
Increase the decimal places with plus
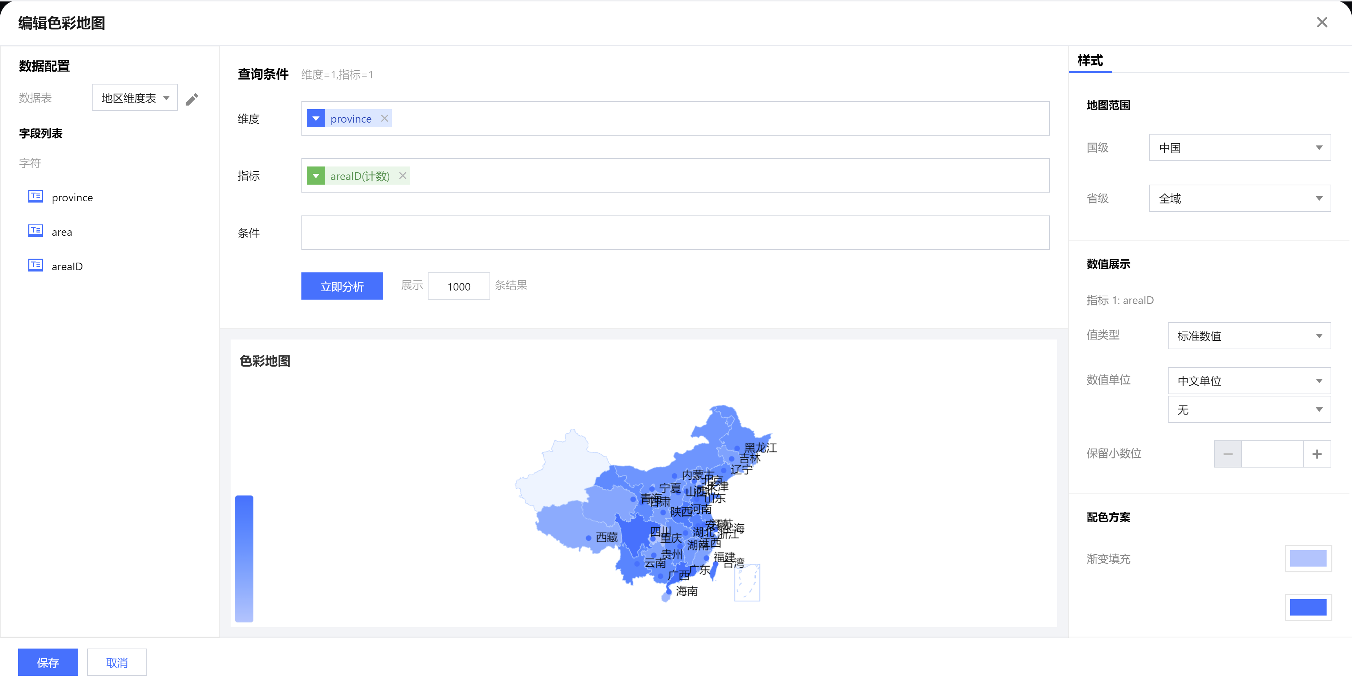point(1316,454)
